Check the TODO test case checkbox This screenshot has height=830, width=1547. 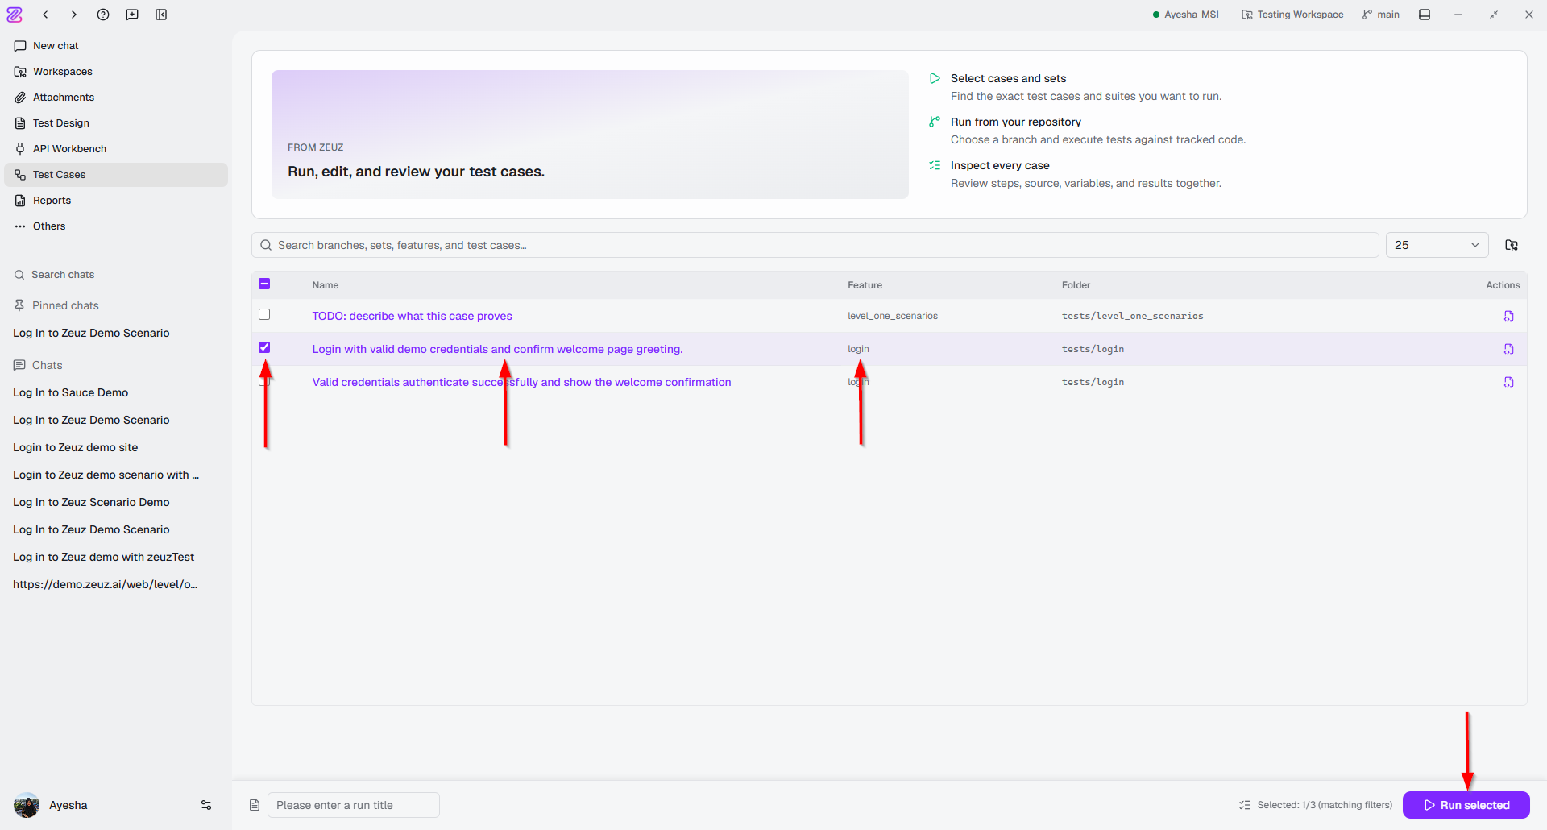click(x=264, y=314)
